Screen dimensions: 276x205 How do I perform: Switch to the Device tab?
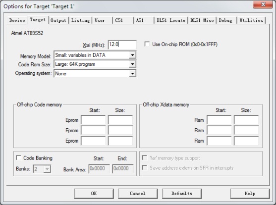coord(17,20)
